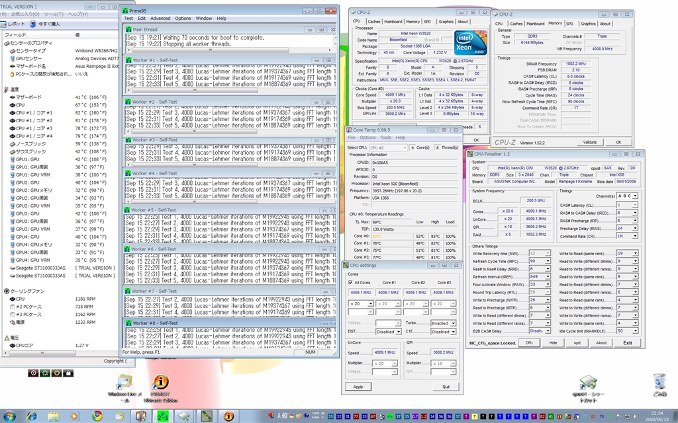Open the Advanced menu in Prime95

tap(160, 19)
